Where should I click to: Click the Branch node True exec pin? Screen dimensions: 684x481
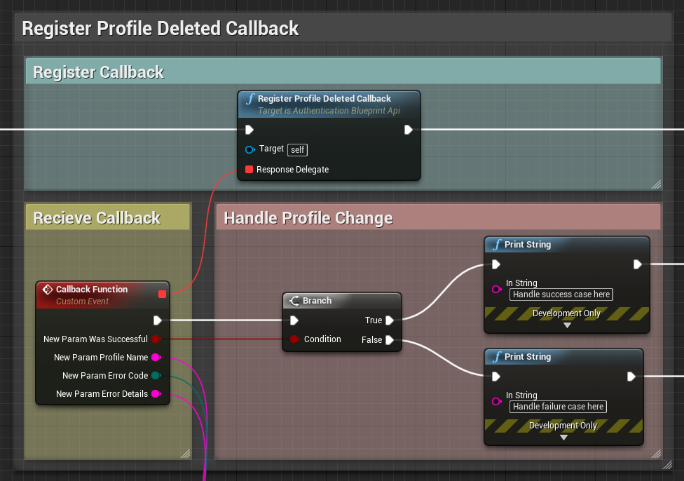(x=389, y=320)
